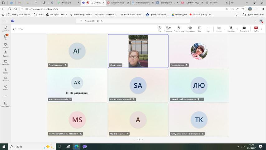
Task: Open the Calendar in Teams sidebar
Action: (x=6, y=62)
